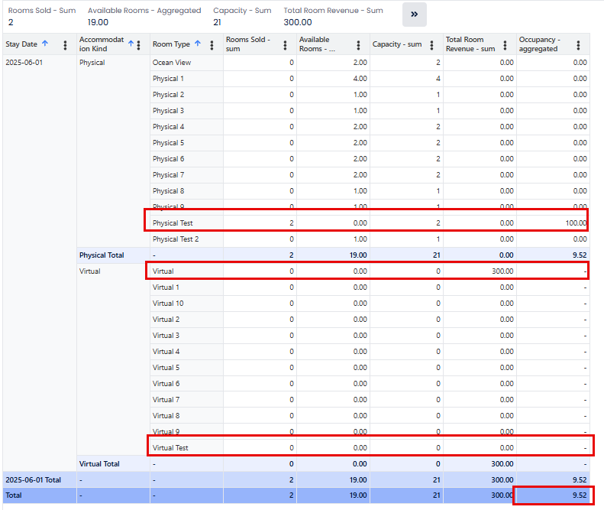Open the Stay Date column options menu
This screenshot has width=604, height=510.
pyautogui.click(x=65, y=45)
